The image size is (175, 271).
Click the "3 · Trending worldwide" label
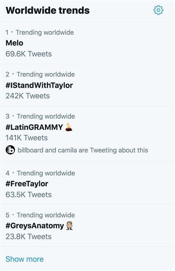coord(40,117)
